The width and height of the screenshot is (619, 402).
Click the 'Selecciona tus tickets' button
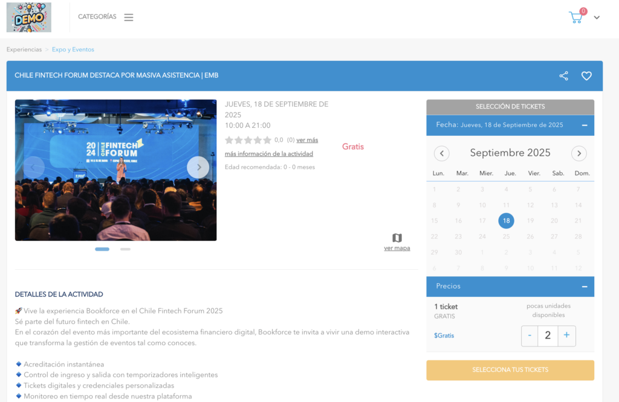510,370
